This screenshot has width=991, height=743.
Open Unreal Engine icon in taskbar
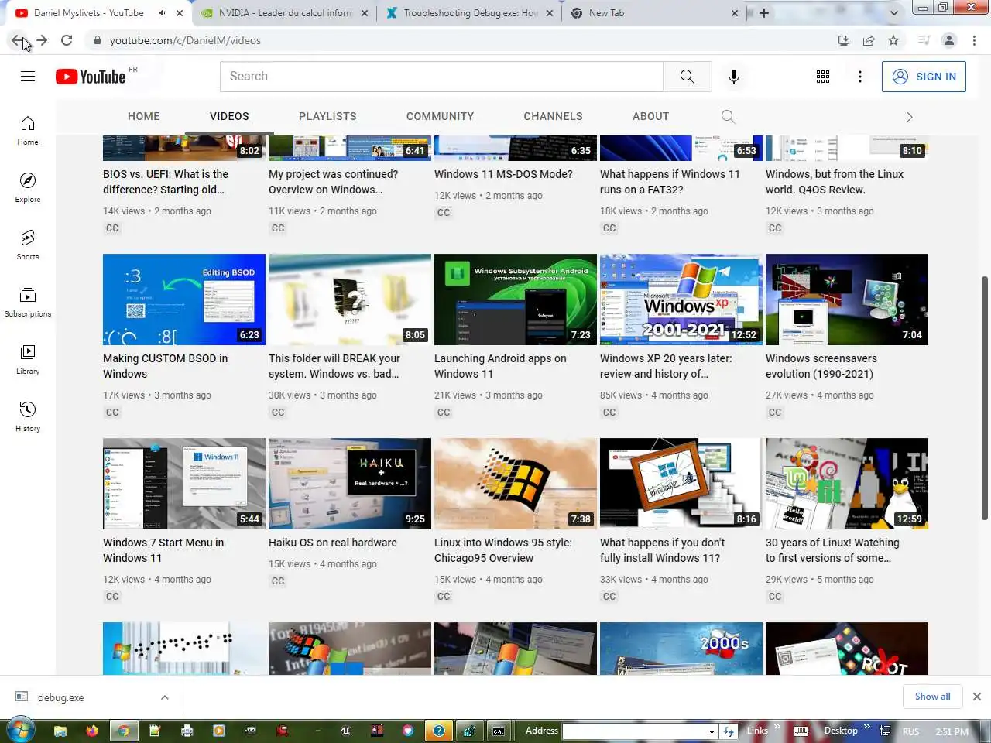point(345,730)
